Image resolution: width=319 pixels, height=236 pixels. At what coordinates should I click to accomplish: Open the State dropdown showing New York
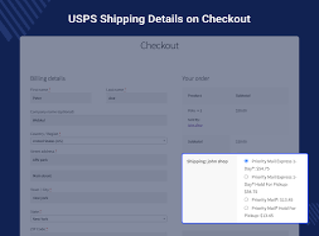pyautogui.click(x=99, y=219)
